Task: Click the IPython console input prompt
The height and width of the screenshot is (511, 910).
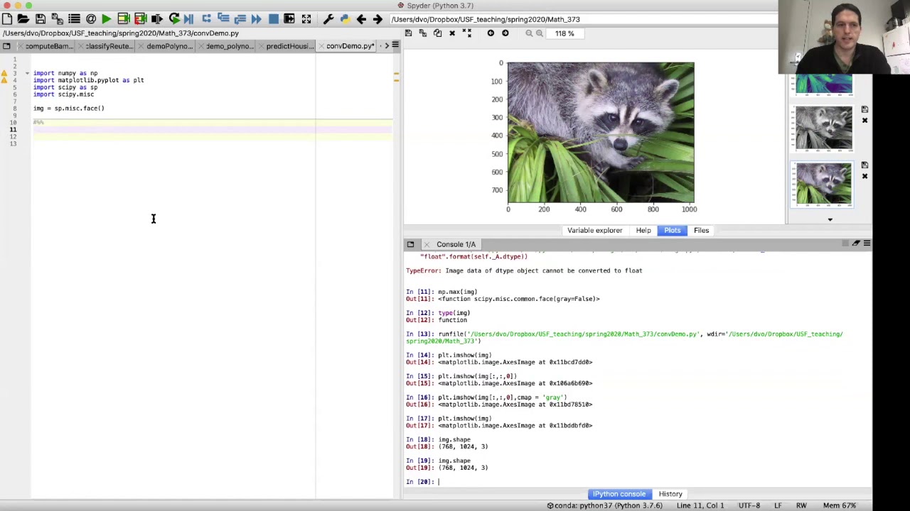Action: tap(636, 482)
